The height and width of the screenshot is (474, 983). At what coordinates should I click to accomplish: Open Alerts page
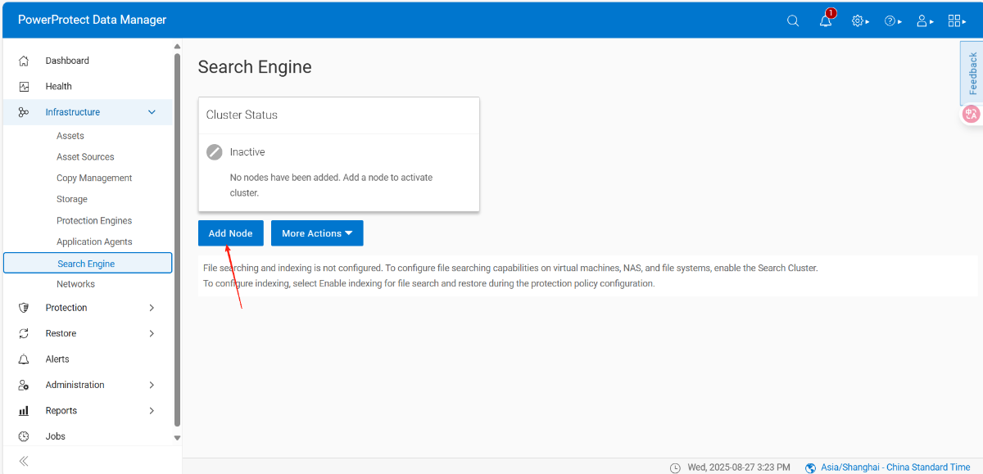[x=57, y=359]
